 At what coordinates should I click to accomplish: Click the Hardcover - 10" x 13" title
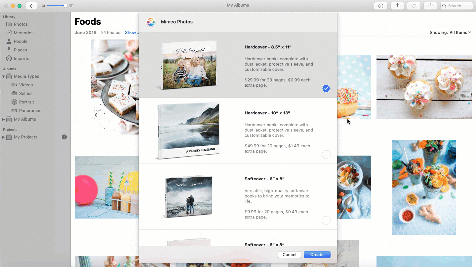pos(267,113)
